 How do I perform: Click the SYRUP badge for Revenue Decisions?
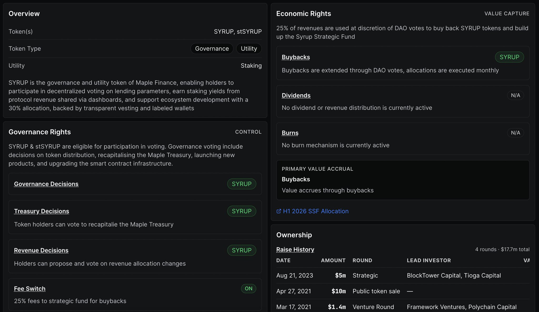(x=242, y=250)
